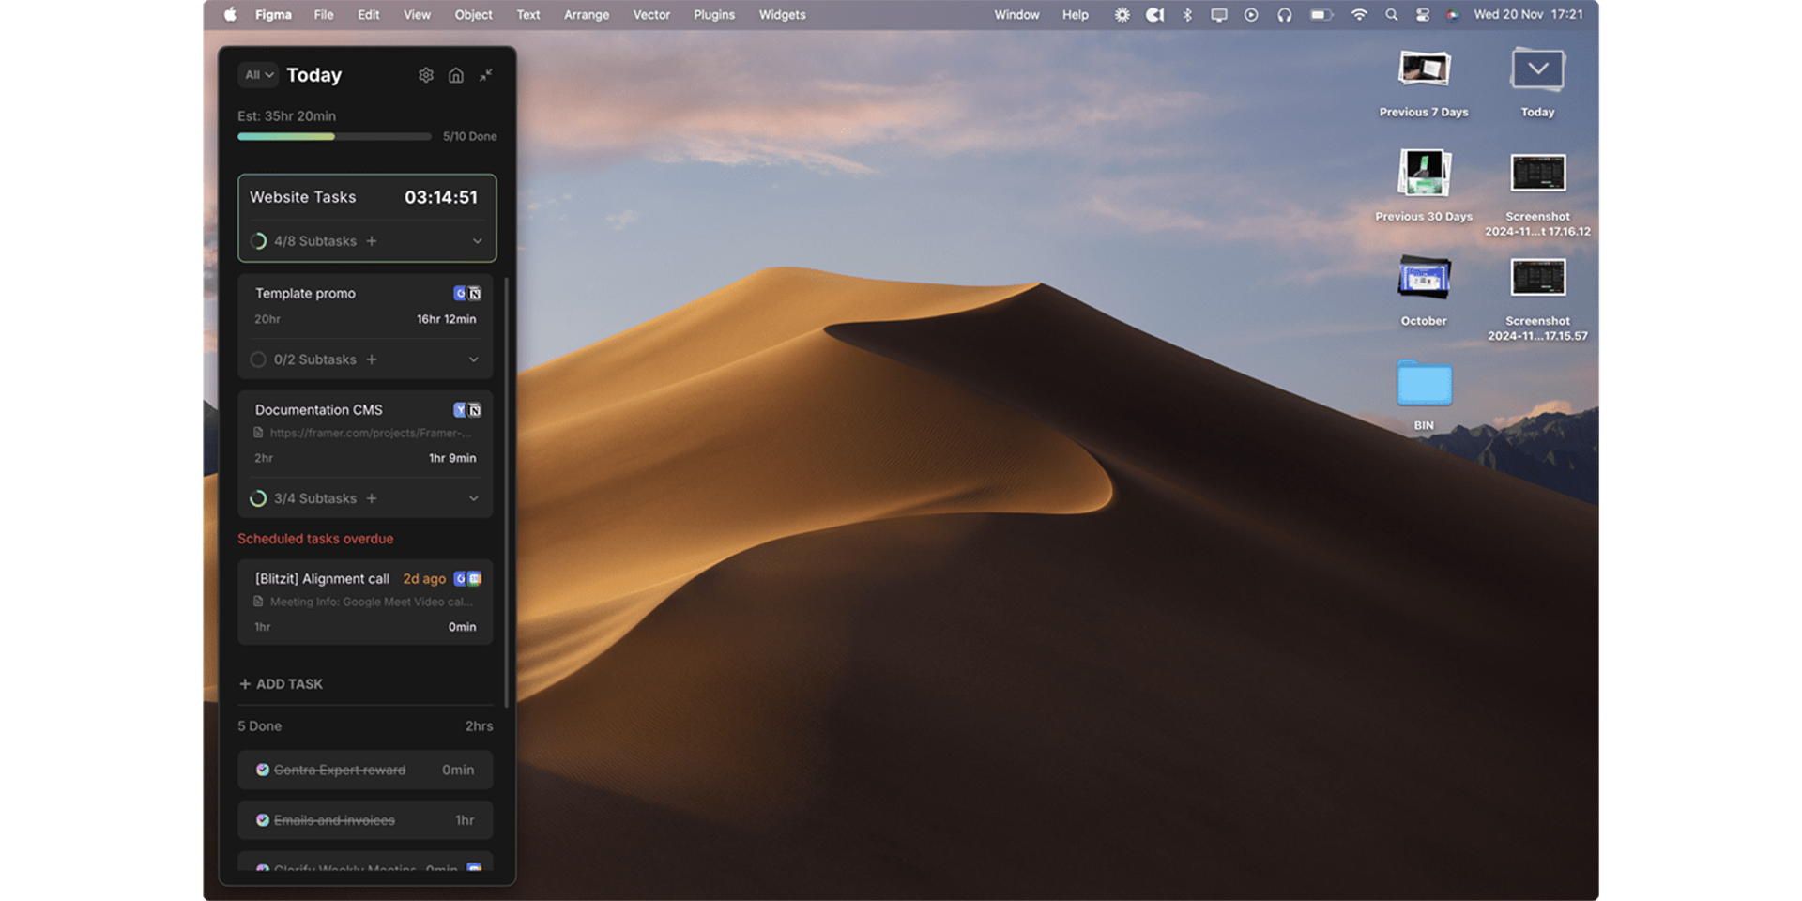Click the home icon in panel header
The width and height of the screenshot is (1802, 901).
[456, 75]
